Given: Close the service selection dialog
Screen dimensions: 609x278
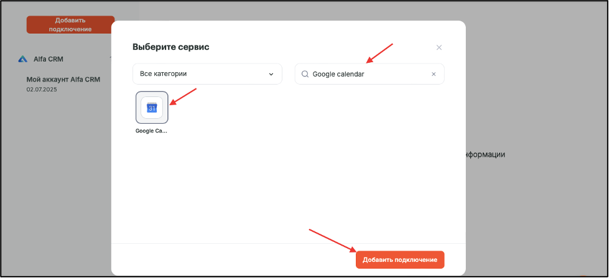Looking at the screenshot, I should [439, 48].
